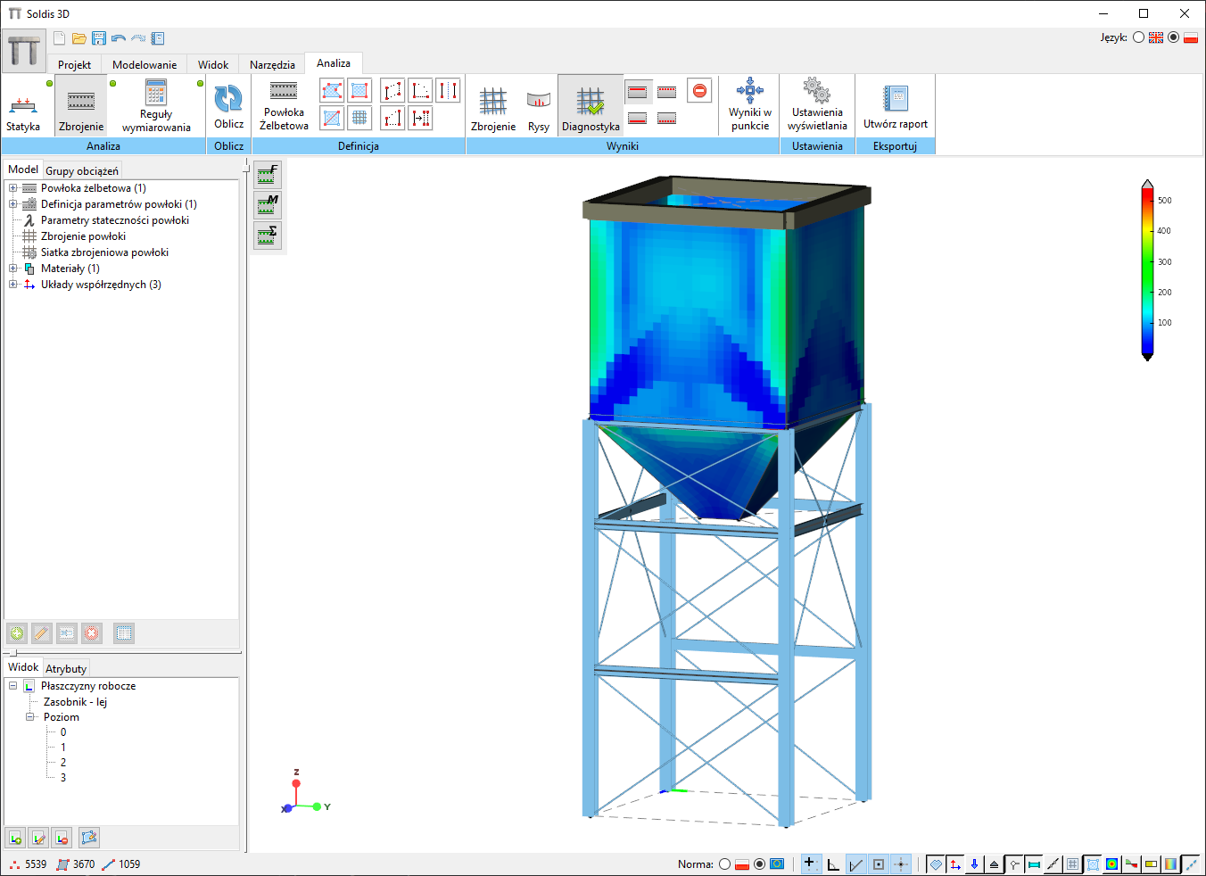Open the Grupy obciążeń tab
The height and width of the screenshot is (876, 1206).
tap(82, 170)
